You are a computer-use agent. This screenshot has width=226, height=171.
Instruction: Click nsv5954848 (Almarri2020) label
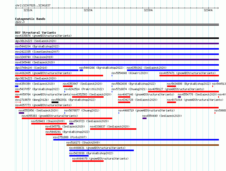(130, 73)
